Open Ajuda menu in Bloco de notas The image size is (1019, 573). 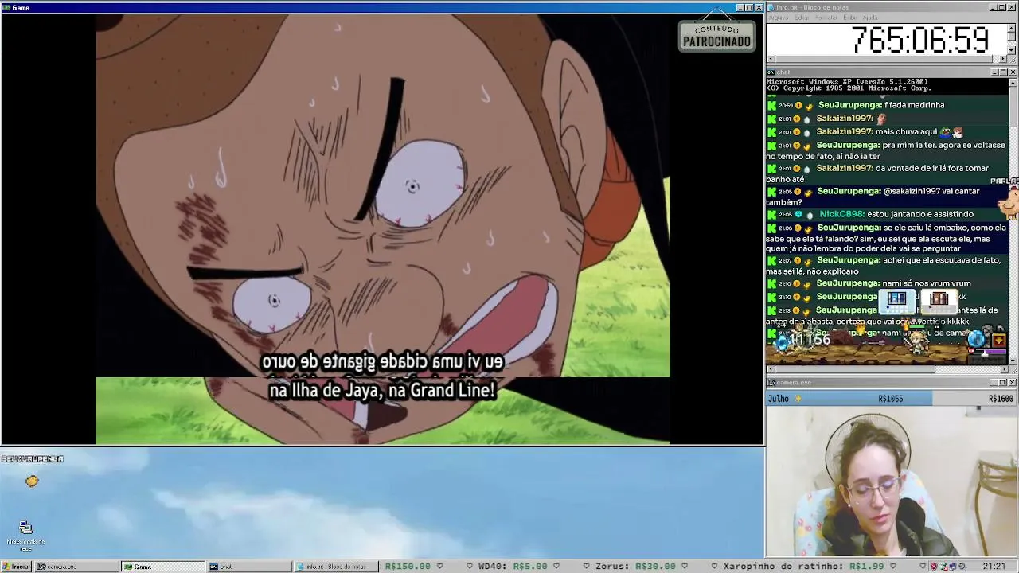pos(870,18)
